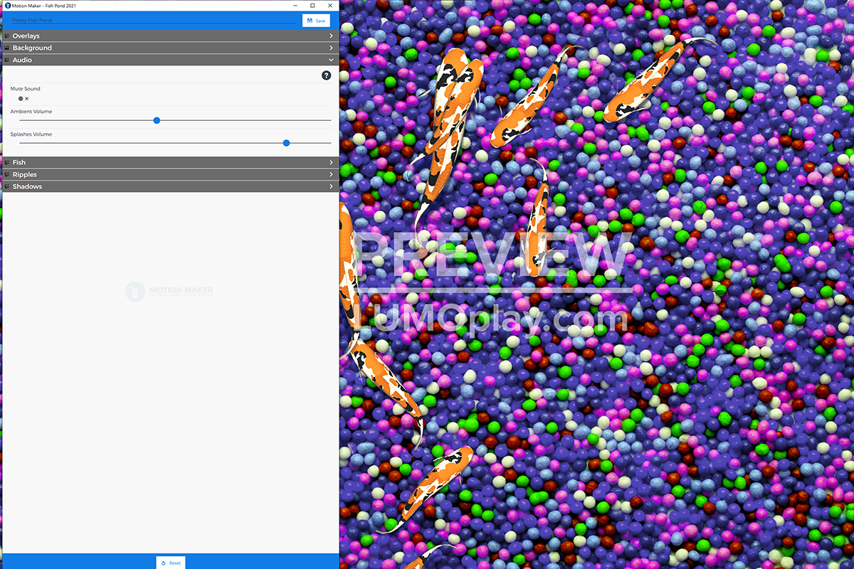
Task: Click the help question mark icon
Action: click(x=326, y=75)
